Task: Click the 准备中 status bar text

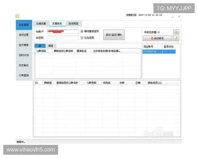Action: tap(21, 142)
